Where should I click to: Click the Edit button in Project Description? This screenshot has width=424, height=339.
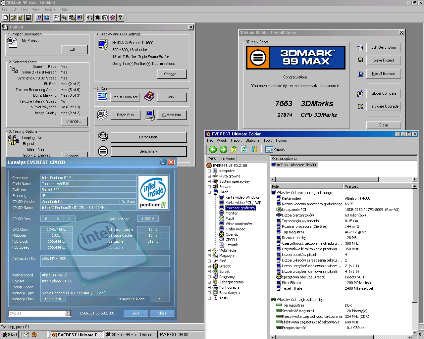[x=74, y=50]
